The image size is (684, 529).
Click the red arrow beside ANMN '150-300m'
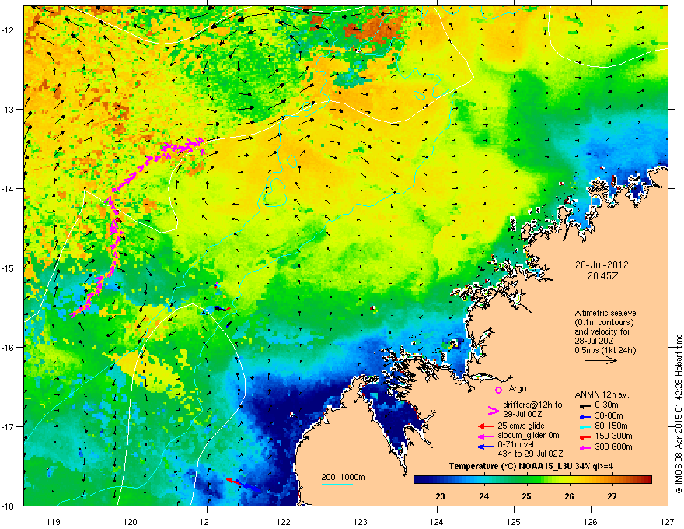(x=585, y=437)
